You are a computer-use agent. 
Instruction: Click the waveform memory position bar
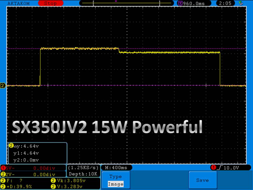pos(126,3)
